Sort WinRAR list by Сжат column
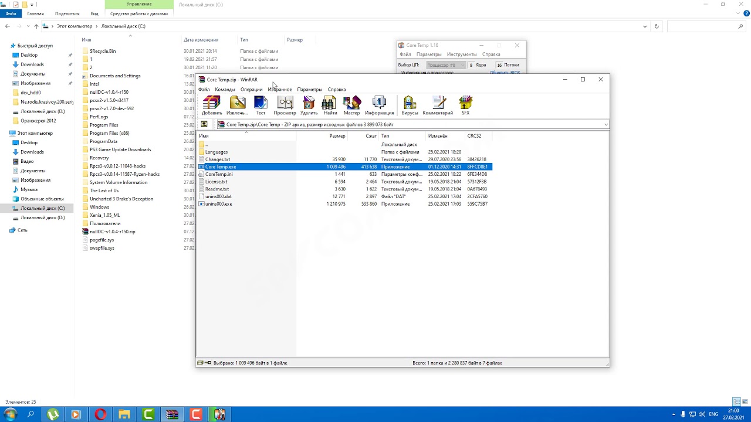 [363, 136]
